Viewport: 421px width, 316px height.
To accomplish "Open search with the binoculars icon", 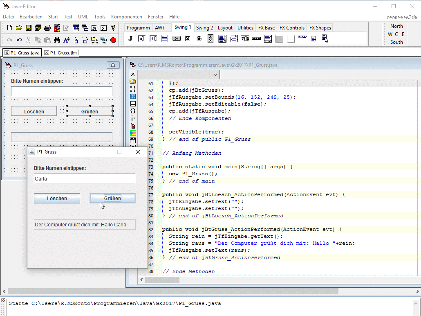I will click(57, 40).
